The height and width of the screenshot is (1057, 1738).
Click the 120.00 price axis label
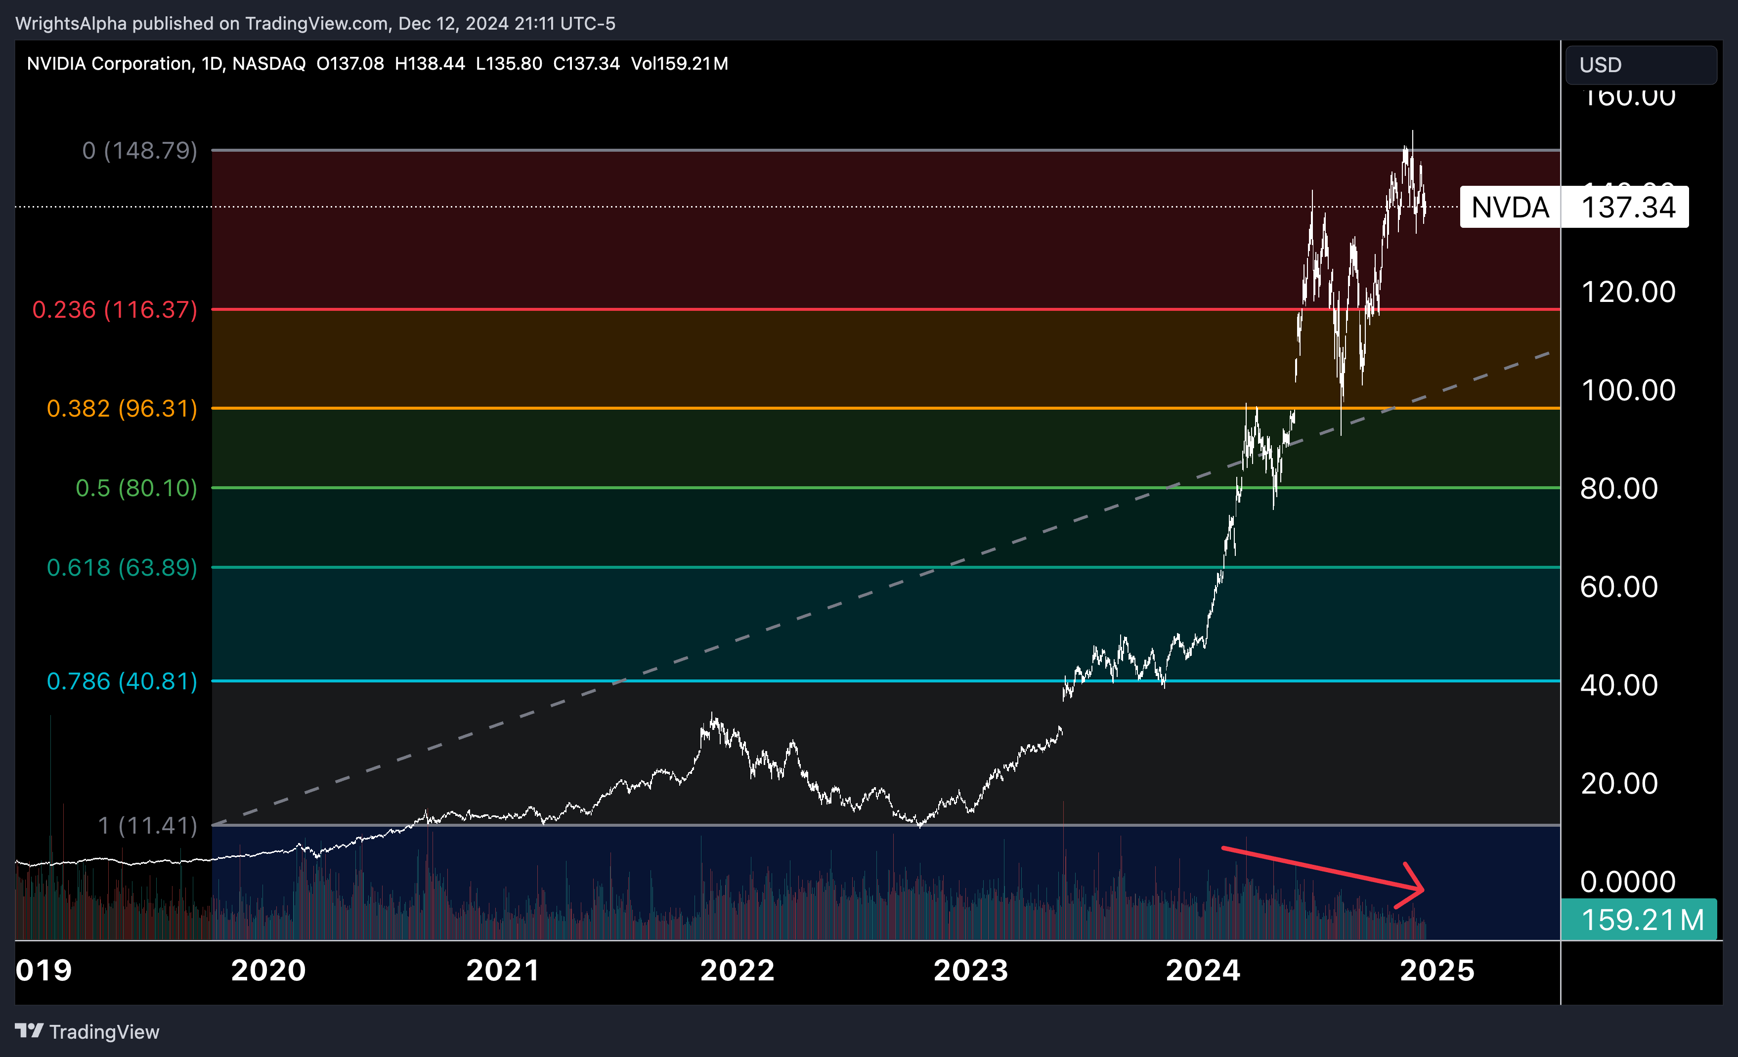1628,292
